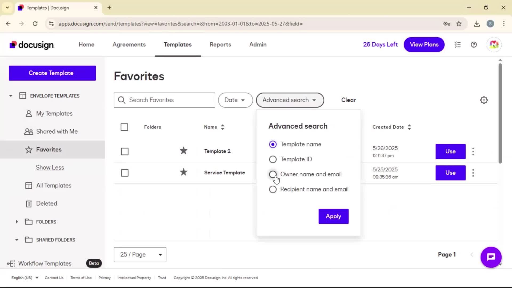512x288 pixels.
Task: Open the Date filter dropdown
Action: pos(235,100)
